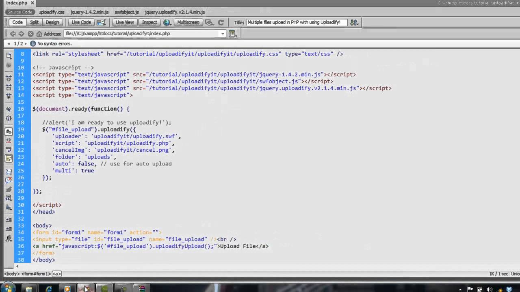Switch to Code view
This screenshot has height=292, width=520.
coord(17,22)
